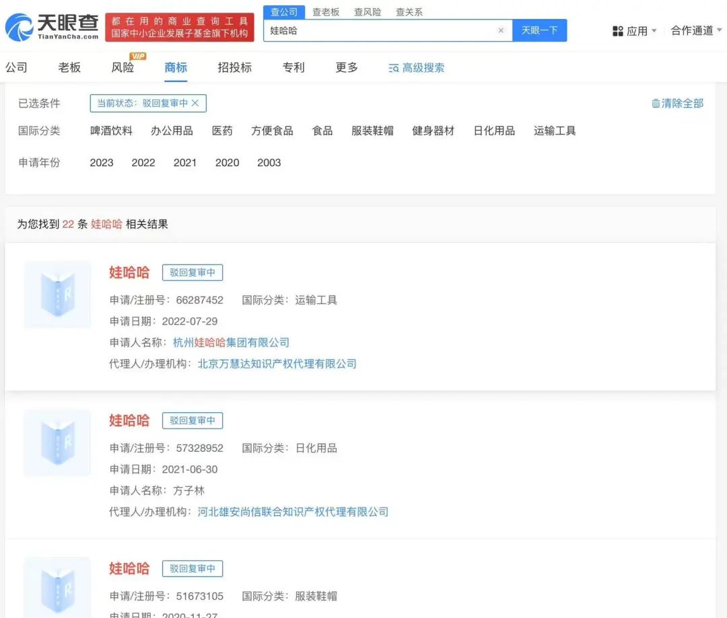This screenshot has height=618, width=727.
Task: Clear the search box with the X icon
Action: (x=501, y=30)
